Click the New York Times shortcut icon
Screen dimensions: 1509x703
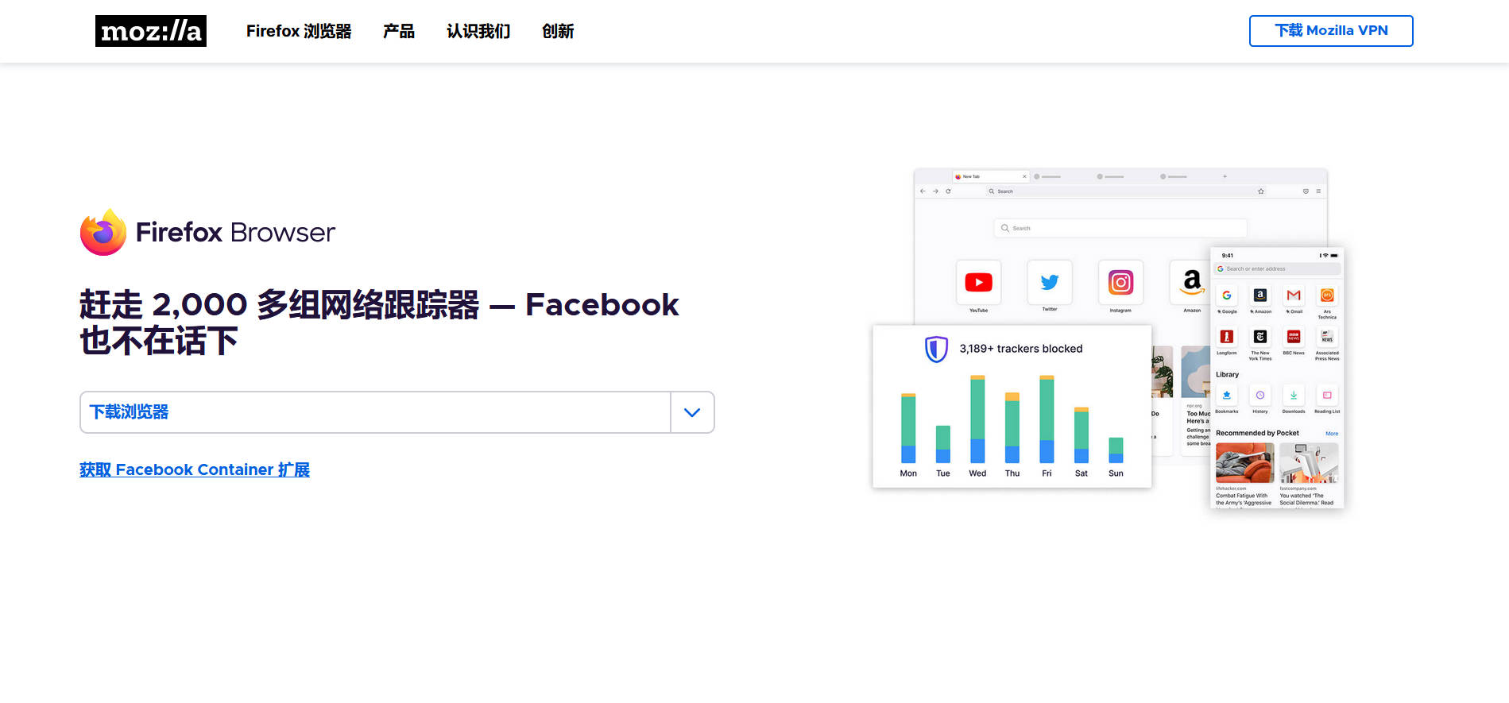[1260, 337]
